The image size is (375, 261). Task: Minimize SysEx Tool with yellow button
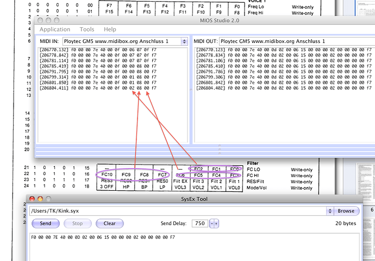(40, 199)
